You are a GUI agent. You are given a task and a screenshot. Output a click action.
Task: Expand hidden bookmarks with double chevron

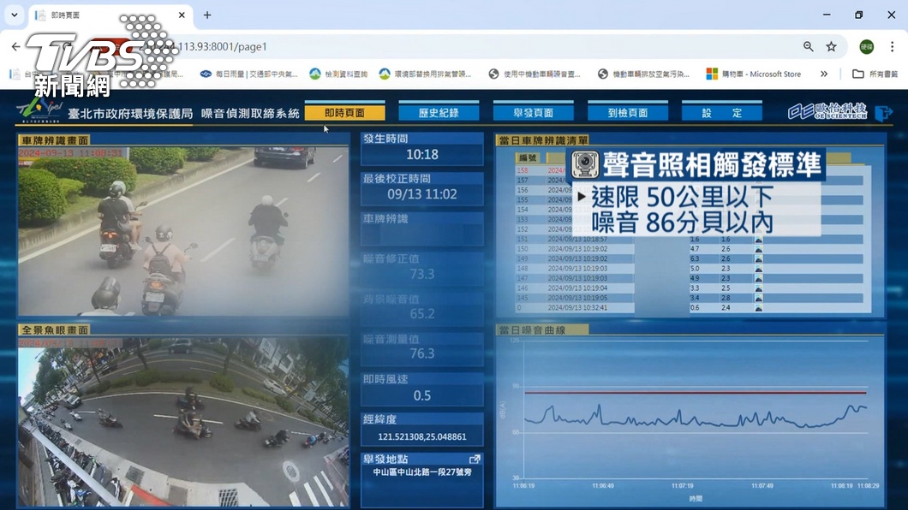click(x=823, y=74)
